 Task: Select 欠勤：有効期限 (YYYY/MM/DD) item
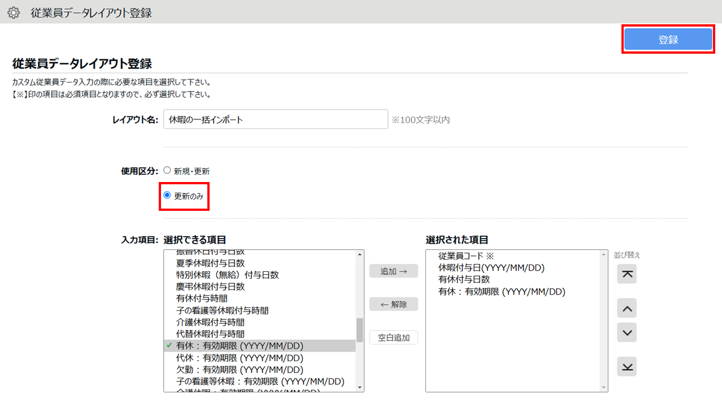tap(259, 370)
